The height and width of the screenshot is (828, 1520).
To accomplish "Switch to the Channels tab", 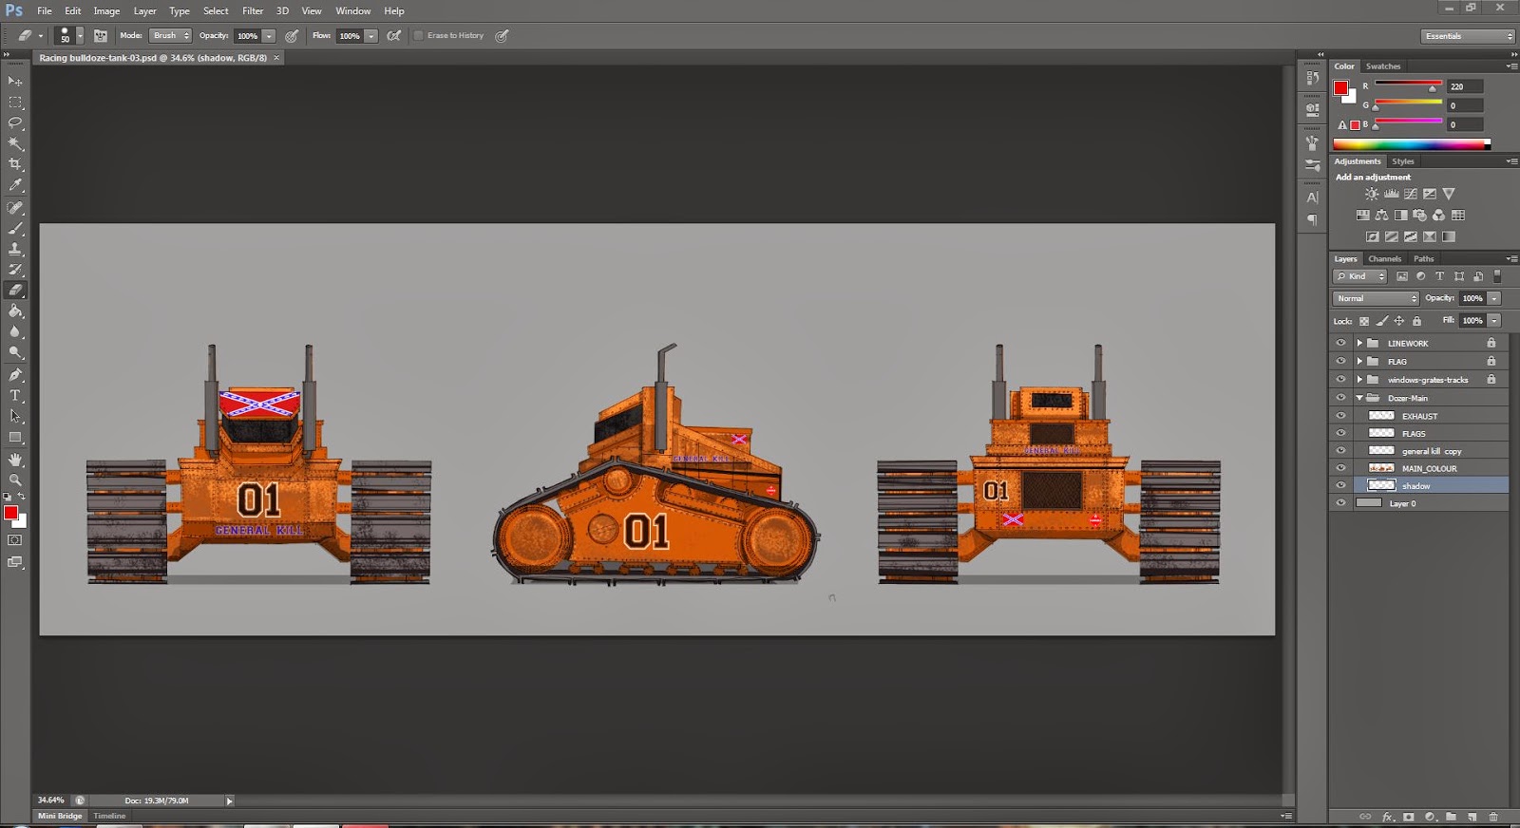I will coord(1384,258).
